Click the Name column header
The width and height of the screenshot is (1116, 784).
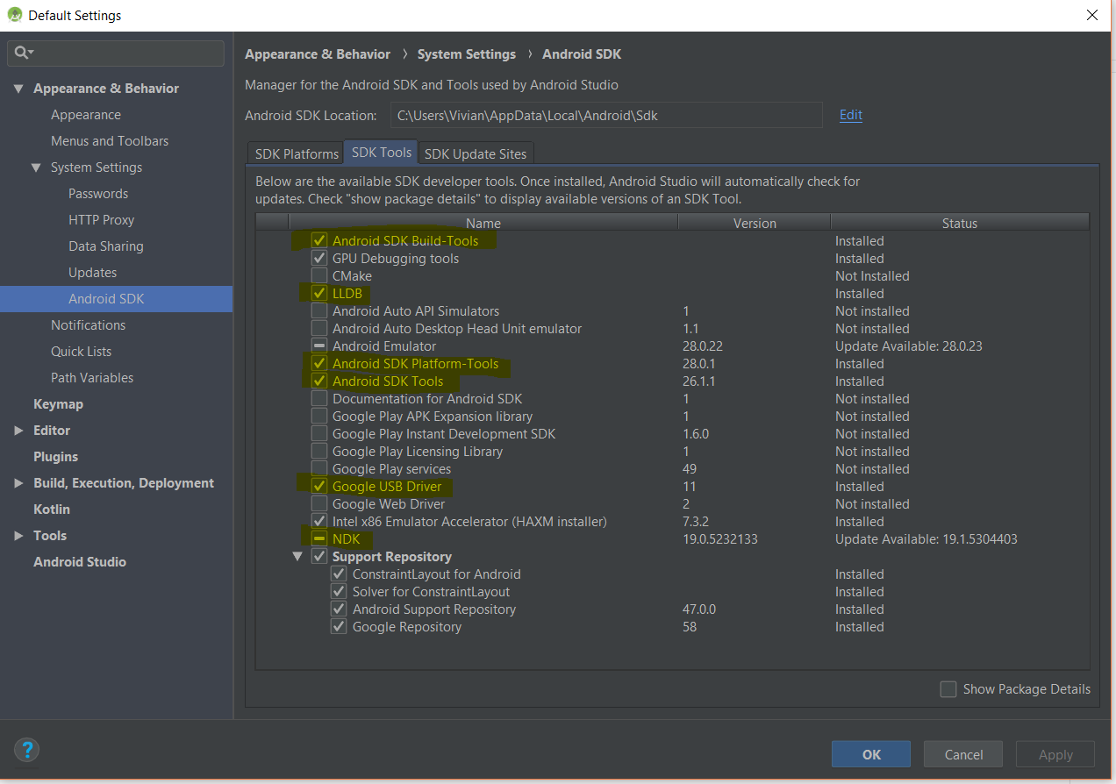tap(483, 223)
